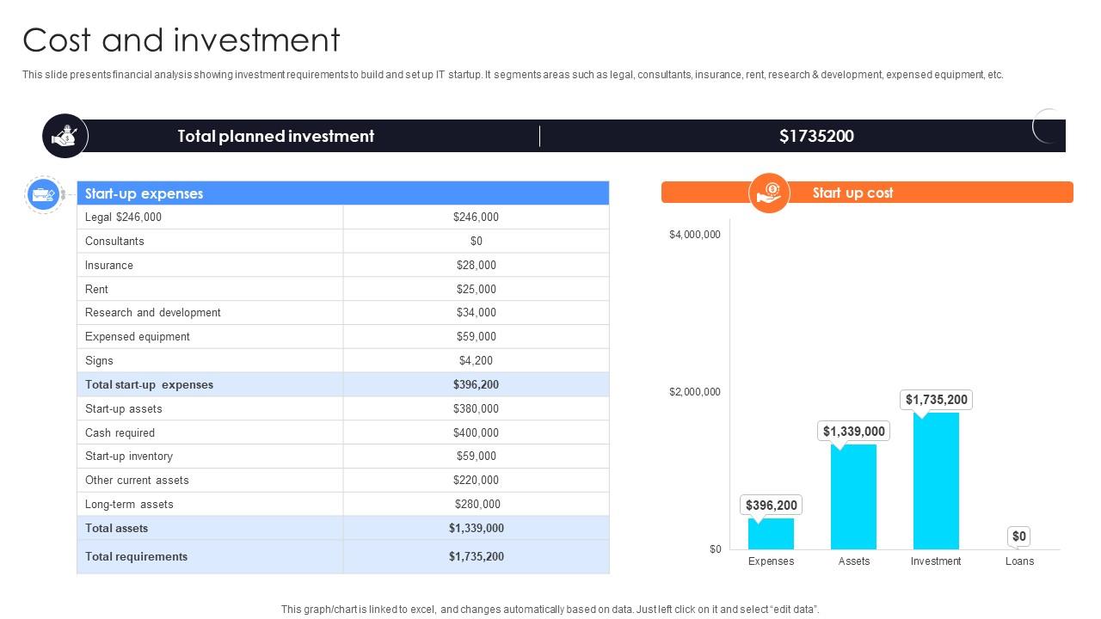Click the $1,735,200 chart data label
Image resolution: width=1101 pixels, height=619 pixels.
pyautogui.click(x=937, y=400)
